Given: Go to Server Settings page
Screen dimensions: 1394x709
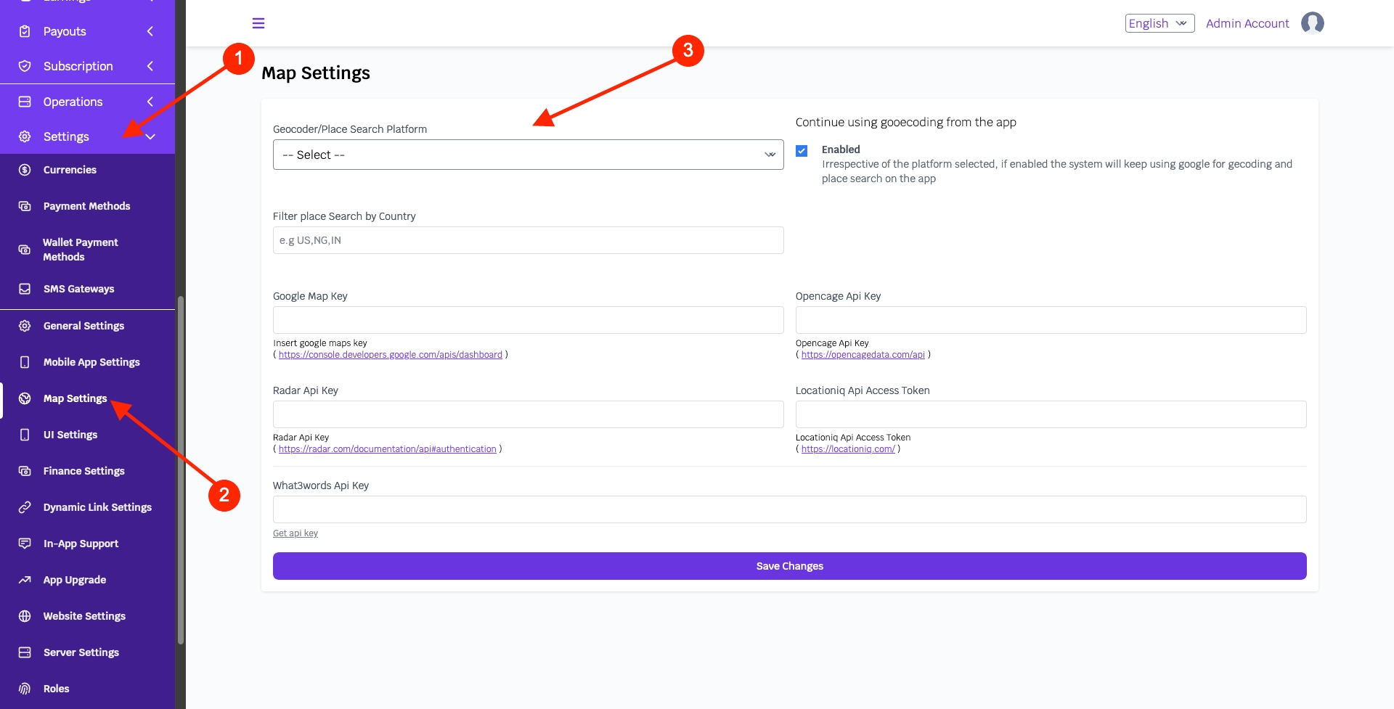Looking at the screenshot, I should pos(81,652).
